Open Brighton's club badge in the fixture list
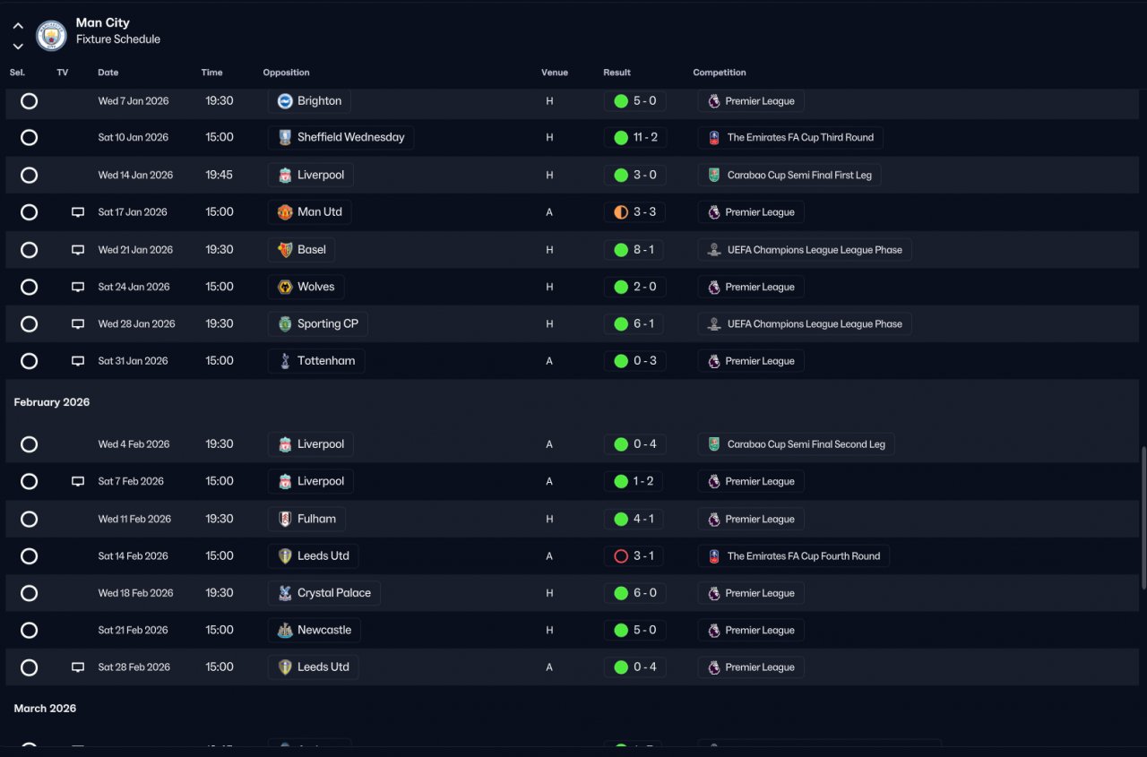The width and height of the screenshot is (1147, 757). (x=285, y=101)
